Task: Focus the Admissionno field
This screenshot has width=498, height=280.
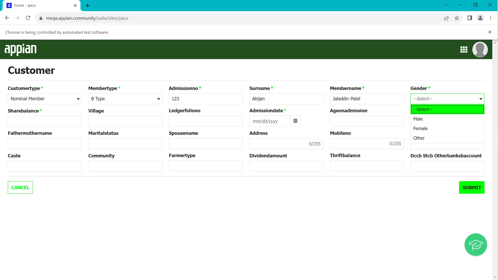Action: 206,99
